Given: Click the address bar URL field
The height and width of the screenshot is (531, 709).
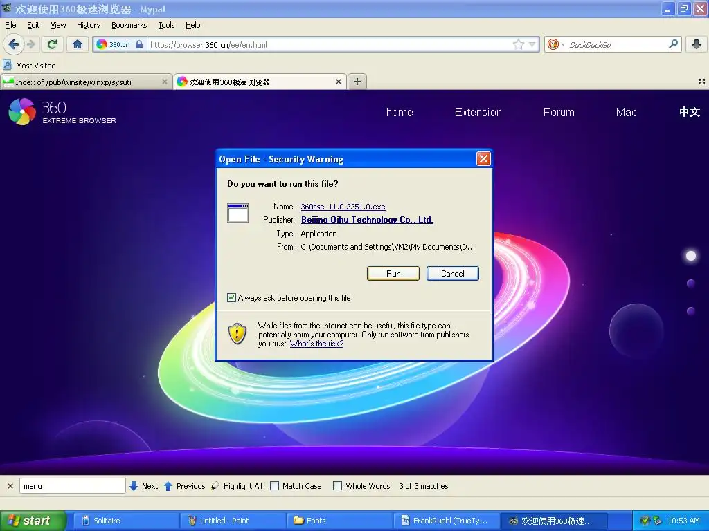Looking at the screenshot, I should pos(330,45).
